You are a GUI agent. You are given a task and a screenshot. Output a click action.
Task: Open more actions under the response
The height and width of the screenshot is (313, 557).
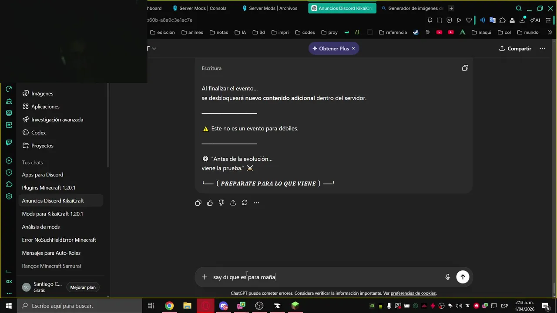coord(256,203)
